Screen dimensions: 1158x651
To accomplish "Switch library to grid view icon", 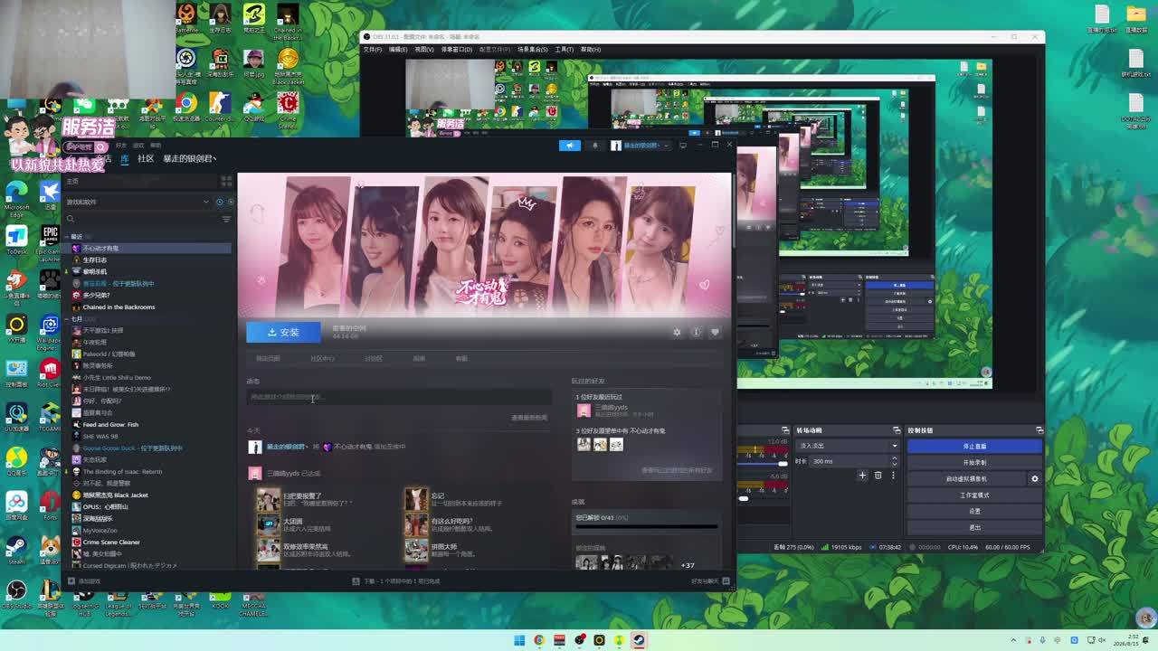I will tap(227, 182).
